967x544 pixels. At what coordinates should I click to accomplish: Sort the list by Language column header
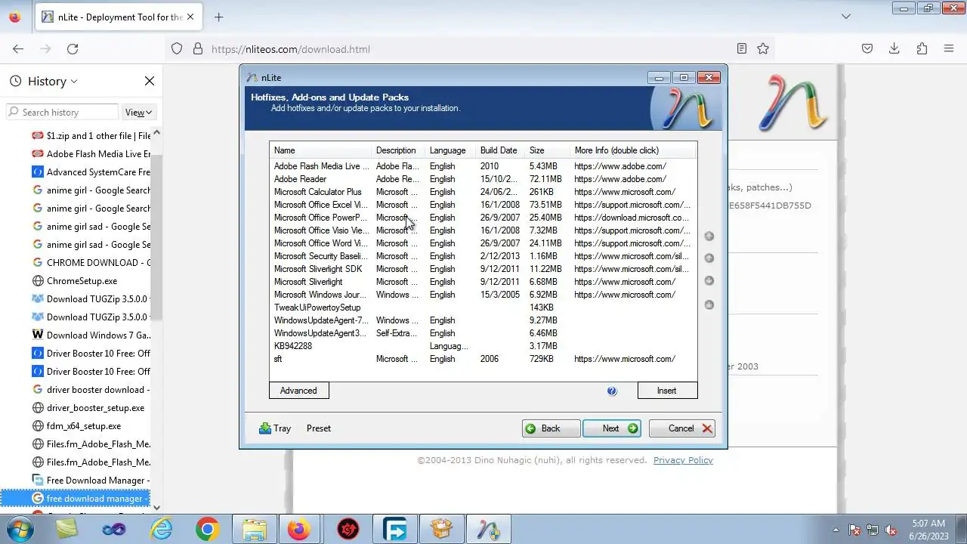(451, 150)
